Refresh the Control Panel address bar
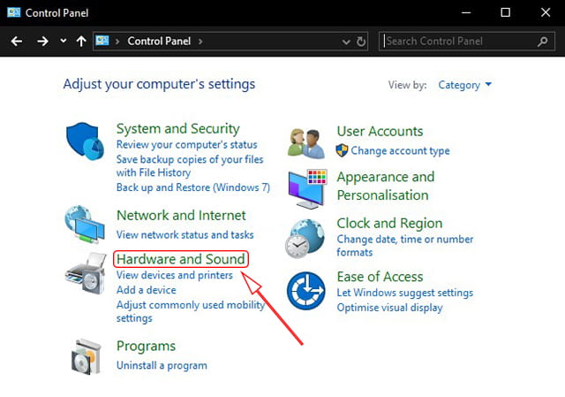Viewport: 565px width, 397px height. tap(361, 42)
